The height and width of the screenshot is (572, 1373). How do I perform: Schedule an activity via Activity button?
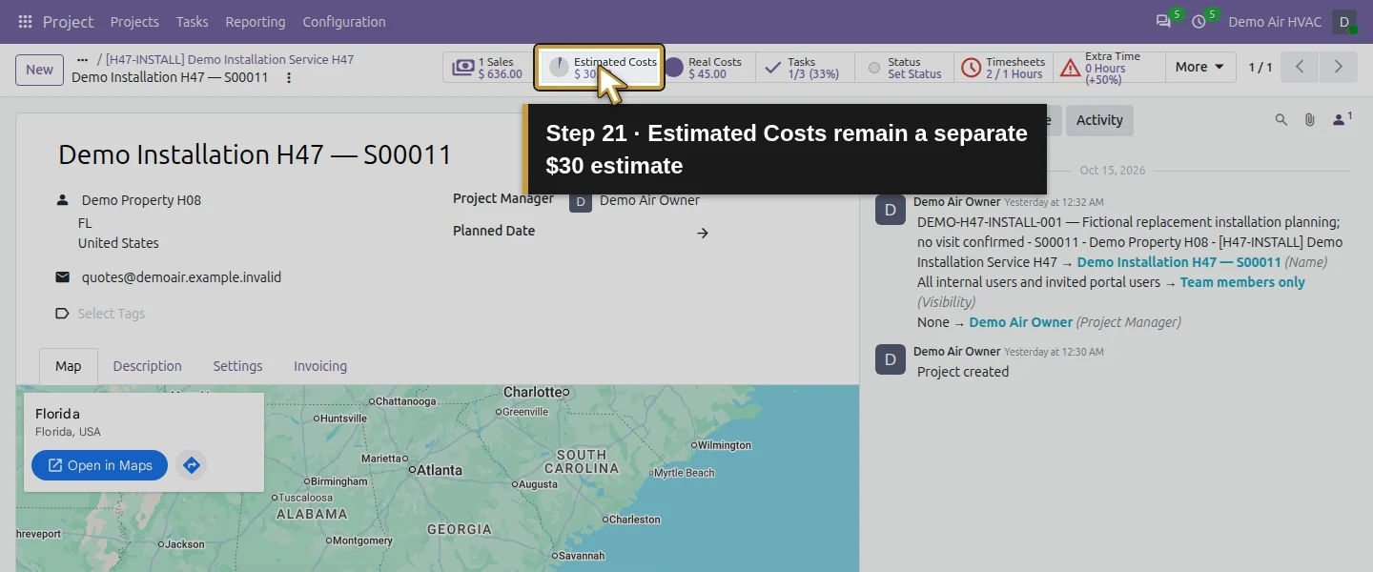click(x=1099, y=120)
